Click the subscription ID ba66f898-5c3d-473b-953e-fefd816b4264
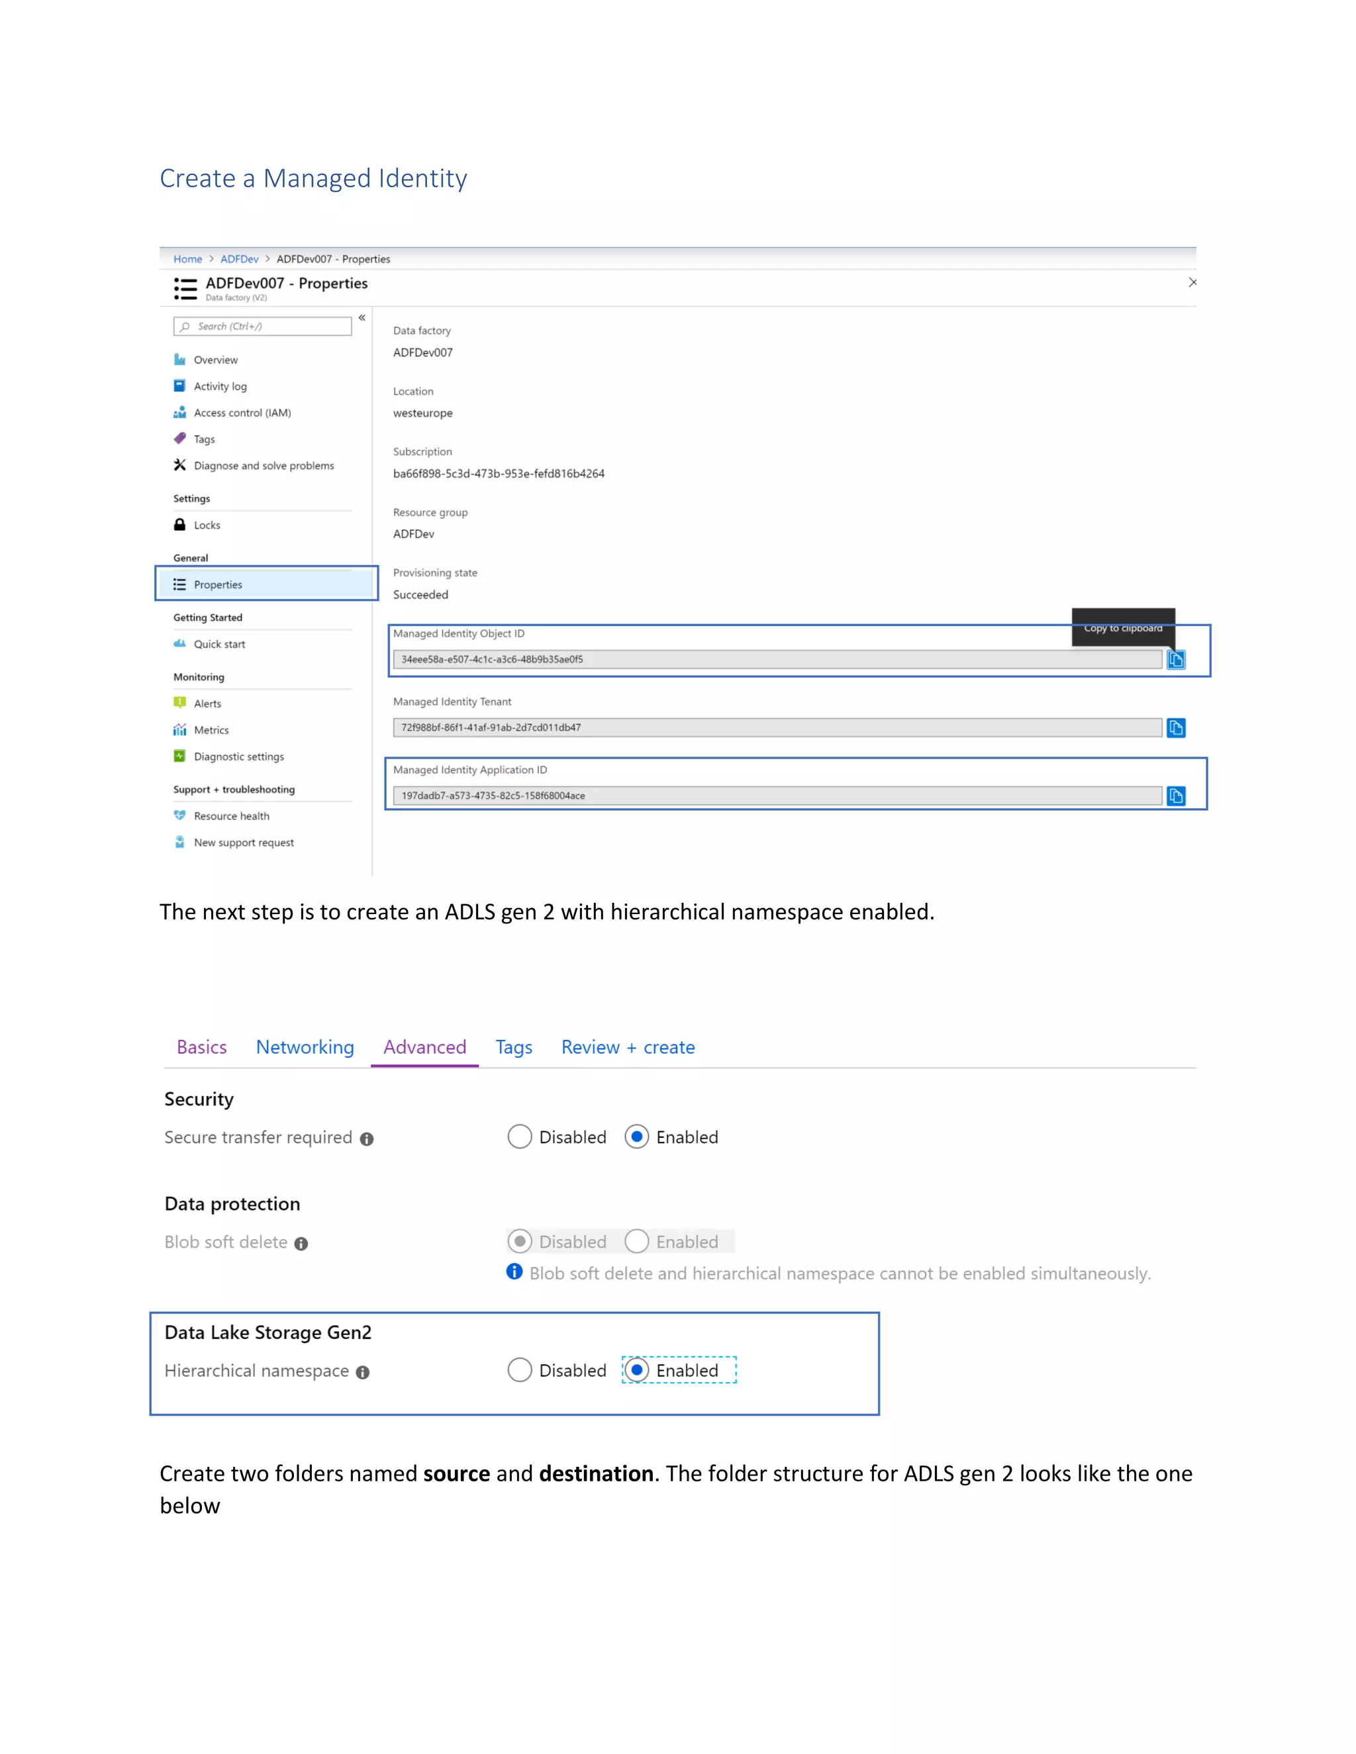The image size is (1356, 1754). (499, 474)
